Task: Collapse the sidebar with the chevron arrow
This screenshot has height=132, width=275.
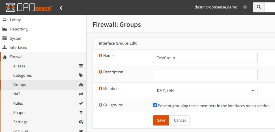Action: pos(61,8)
